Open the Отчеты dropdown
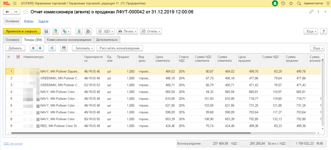This screenshot has height=150, width=331. 151,31
